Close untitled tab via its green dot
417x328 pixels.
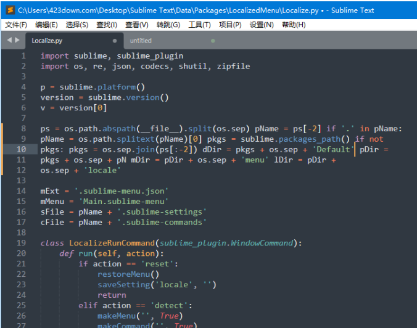point(213,41)
